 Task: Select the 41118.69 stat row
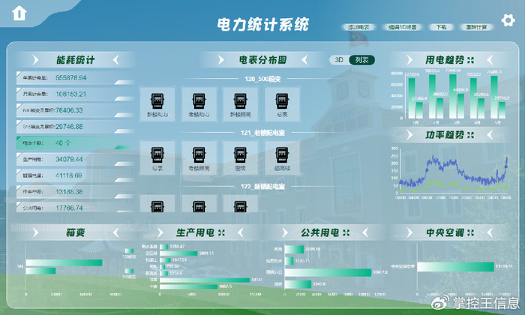click(75, 175)
